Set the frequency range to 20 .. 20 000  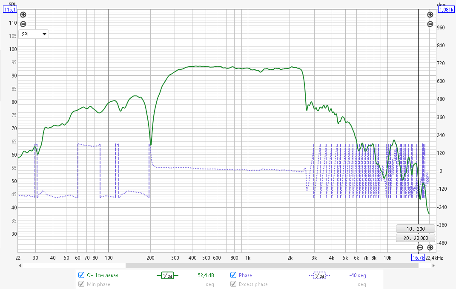pos(415,238)
